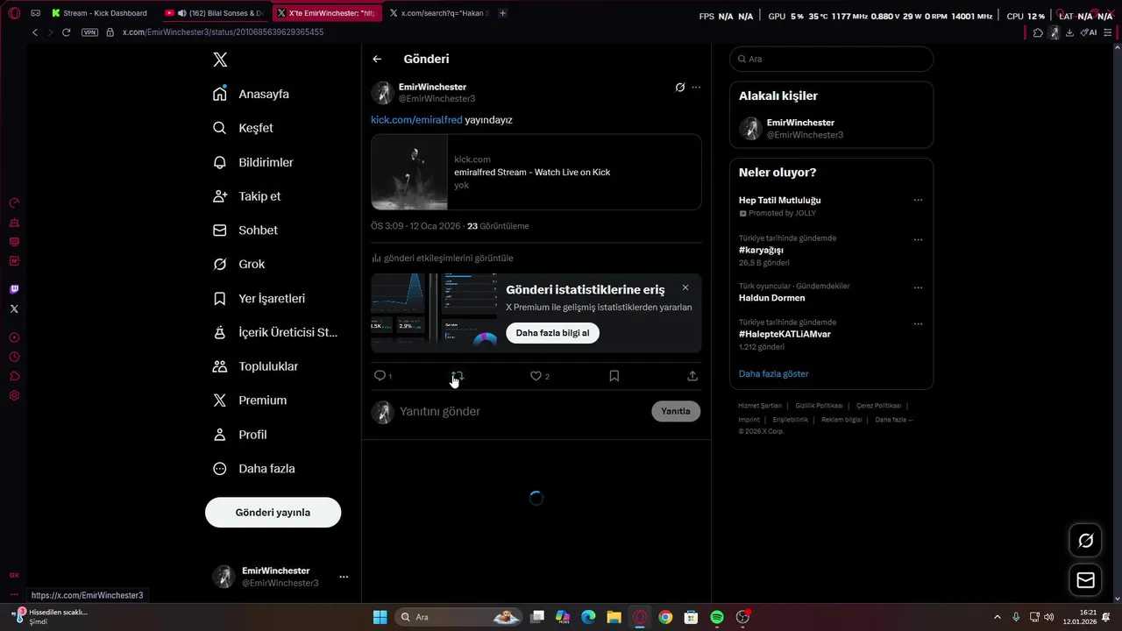Open floating messages envelope button

tap(1085, 580)
